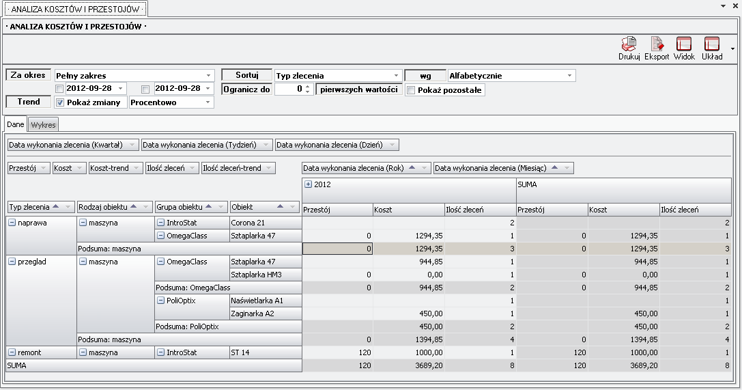Collapse the PoliOptix group

coord(160,301)
